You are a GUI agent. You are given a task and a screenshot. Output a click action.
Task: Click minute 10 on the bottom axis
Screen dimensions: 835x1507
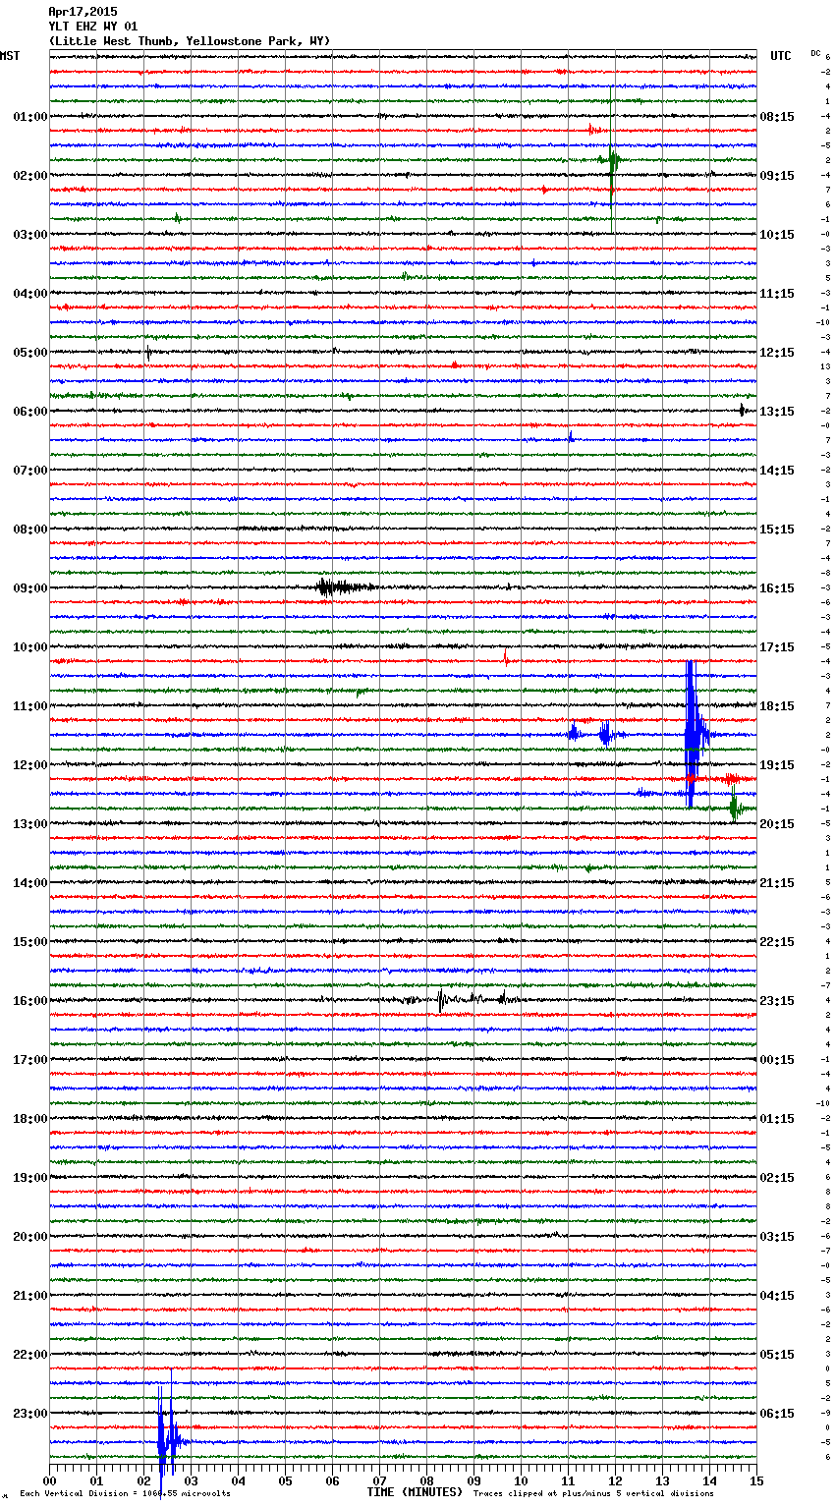521,1480
